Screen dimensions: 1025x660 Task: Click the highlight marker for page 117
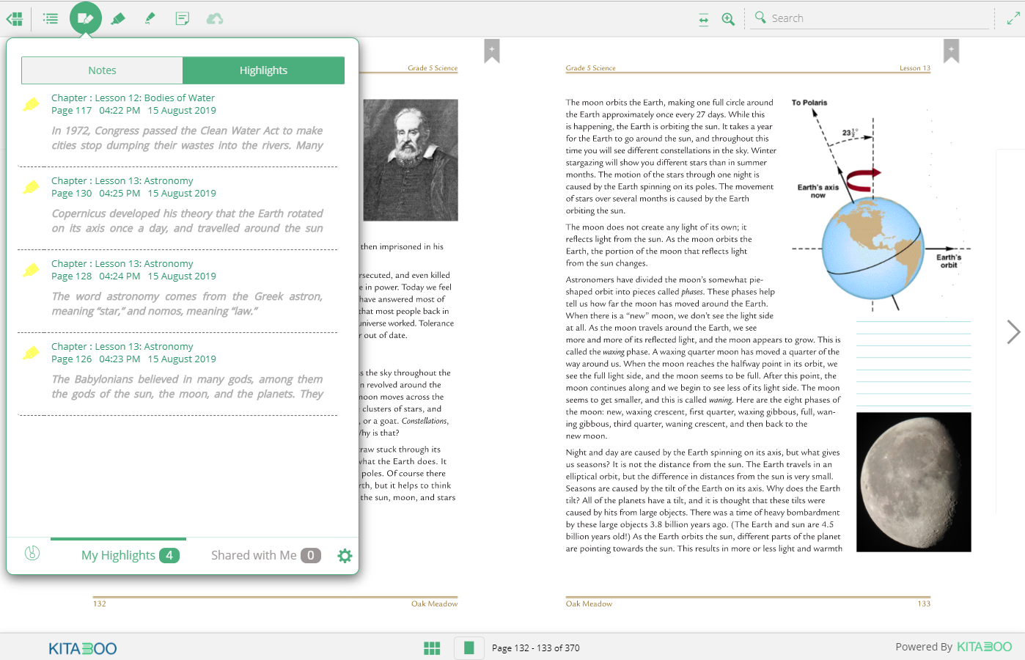[31, 104]
